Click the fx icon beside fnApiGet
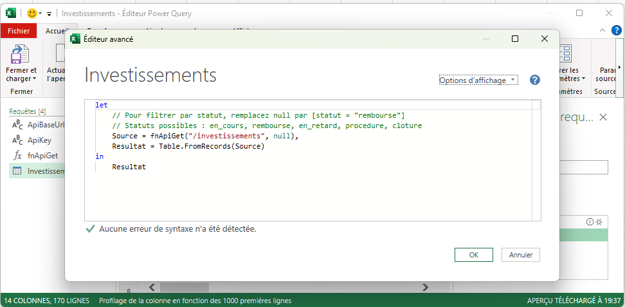This screenshot has width=625, height=307. click(x=17, y=156)
